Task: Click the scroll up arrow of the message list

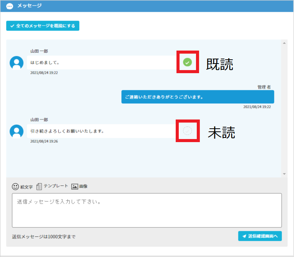Action: [x=284, y=43]
